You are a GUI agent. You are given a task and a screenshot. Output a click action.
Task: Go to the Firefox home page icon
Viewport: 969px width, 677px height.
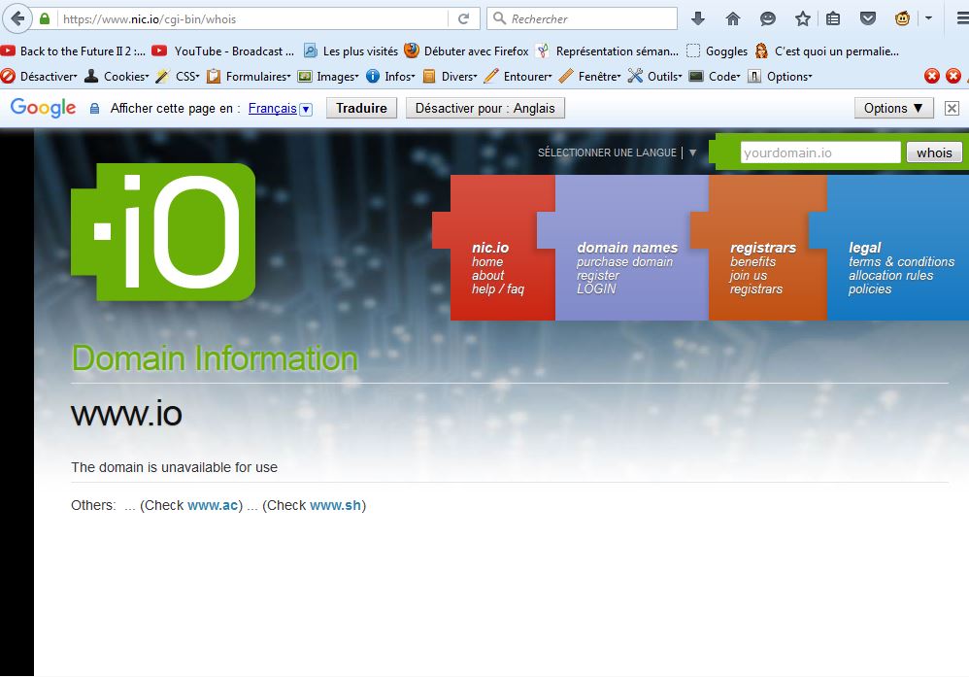[x=733, y=18]
